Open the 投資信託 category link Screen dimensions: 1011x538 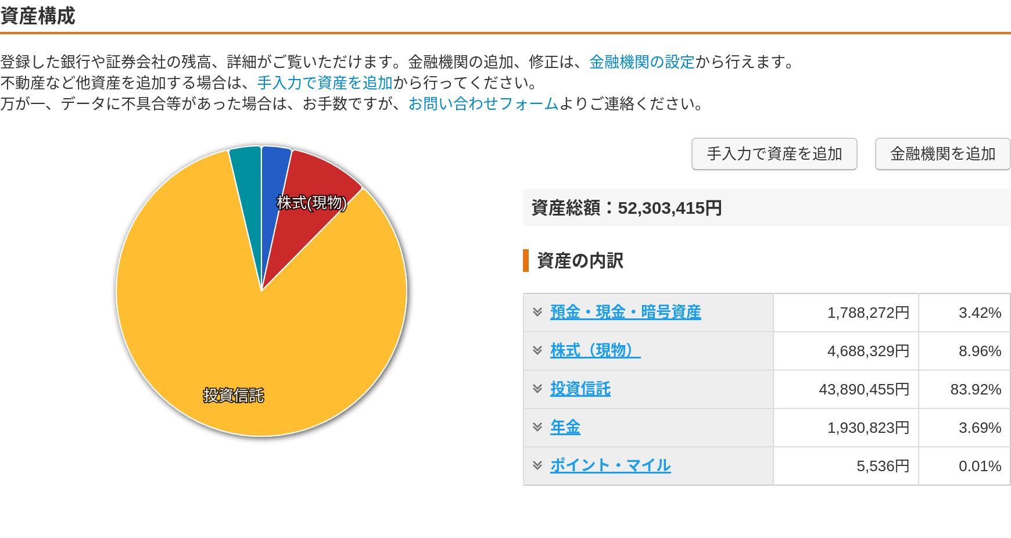click(580, 389)
